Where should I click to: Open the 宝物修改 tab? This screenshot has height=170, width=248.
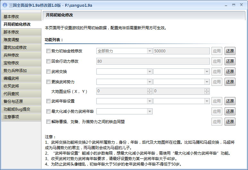(x=21, y=63)
